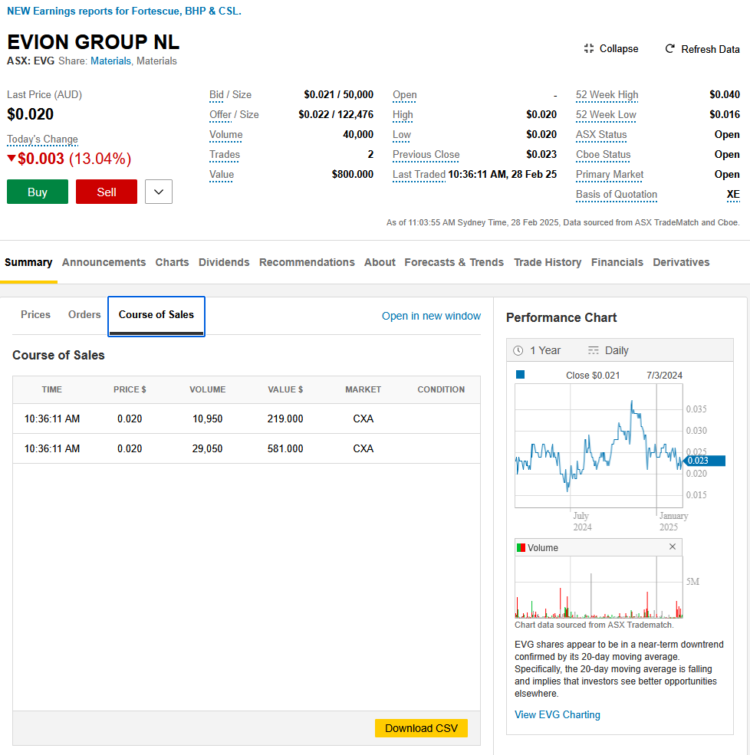This screenshot has width=750, height=755.
Task: Click the interval icon beside Daily
Action: 593,350
